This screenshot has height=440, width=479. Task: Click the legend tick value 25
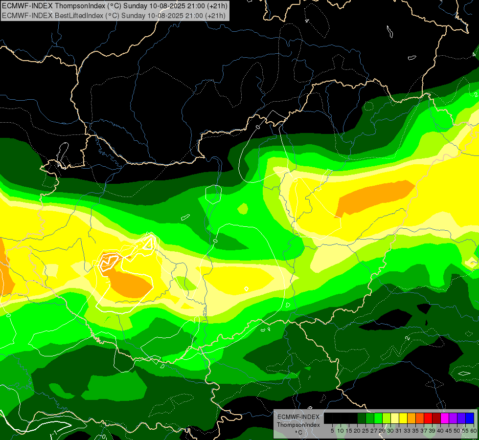(365, 431)
